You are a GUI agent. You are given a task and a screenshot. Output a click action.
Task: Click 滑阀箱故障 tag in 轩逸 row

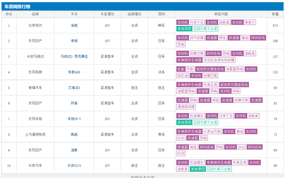186,107
